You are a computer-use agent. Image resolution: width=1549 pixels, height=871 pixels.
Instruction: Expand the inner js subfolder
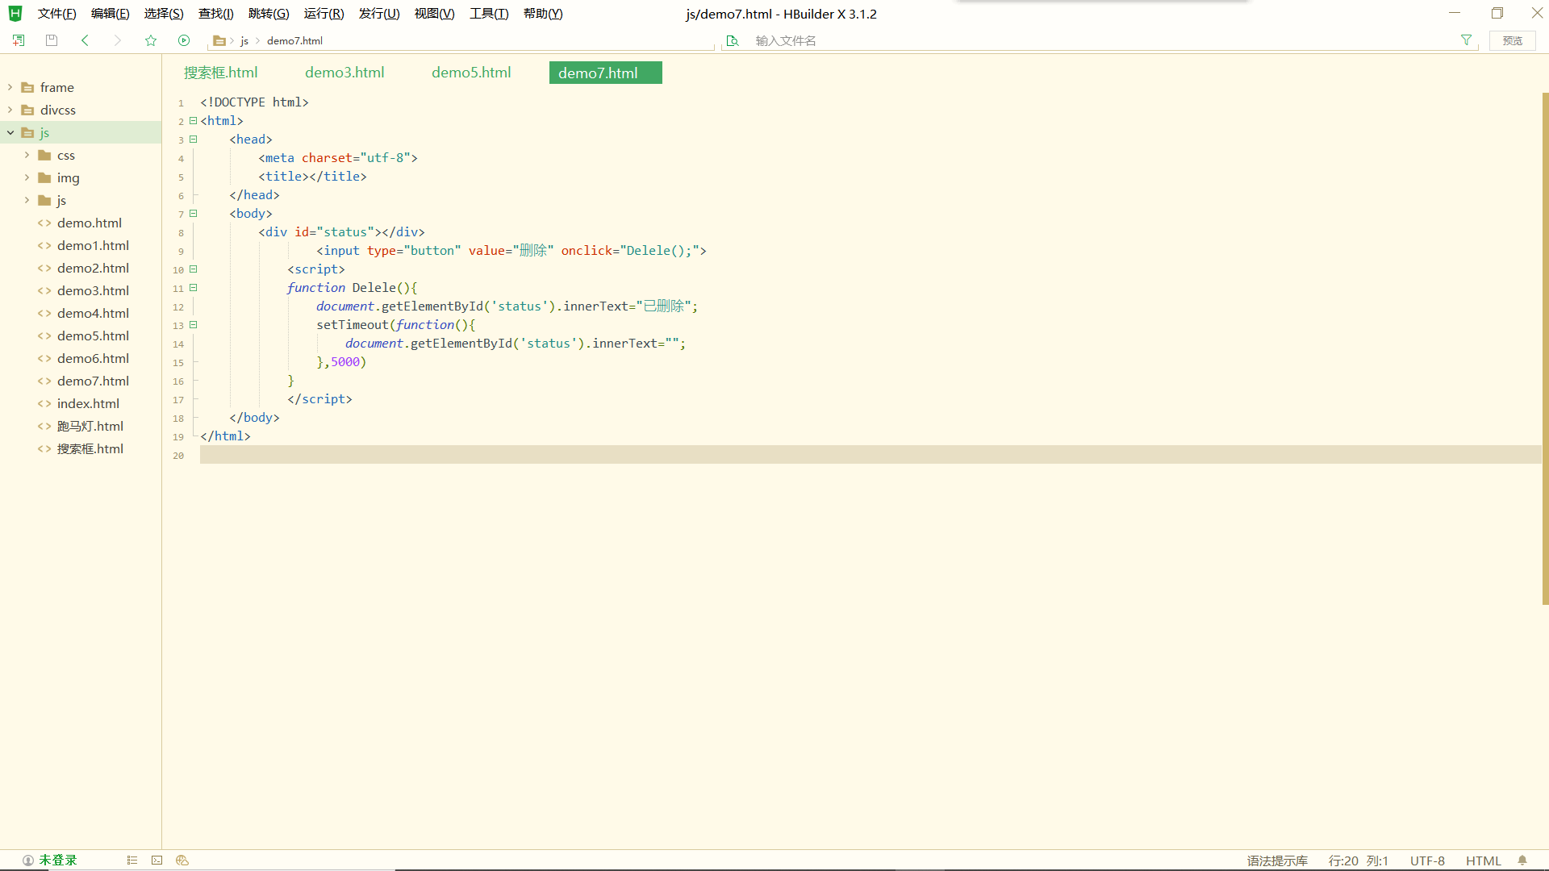point(27,200)
